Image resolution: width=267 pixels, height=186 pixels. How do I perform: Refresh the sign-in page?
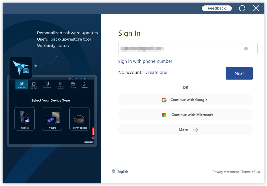coord(242,8)
